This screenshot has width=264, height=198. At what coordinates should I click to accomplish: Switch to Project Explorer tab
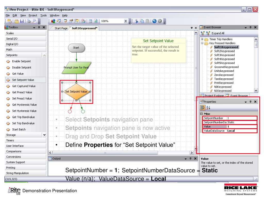click(x=212, y=95)
